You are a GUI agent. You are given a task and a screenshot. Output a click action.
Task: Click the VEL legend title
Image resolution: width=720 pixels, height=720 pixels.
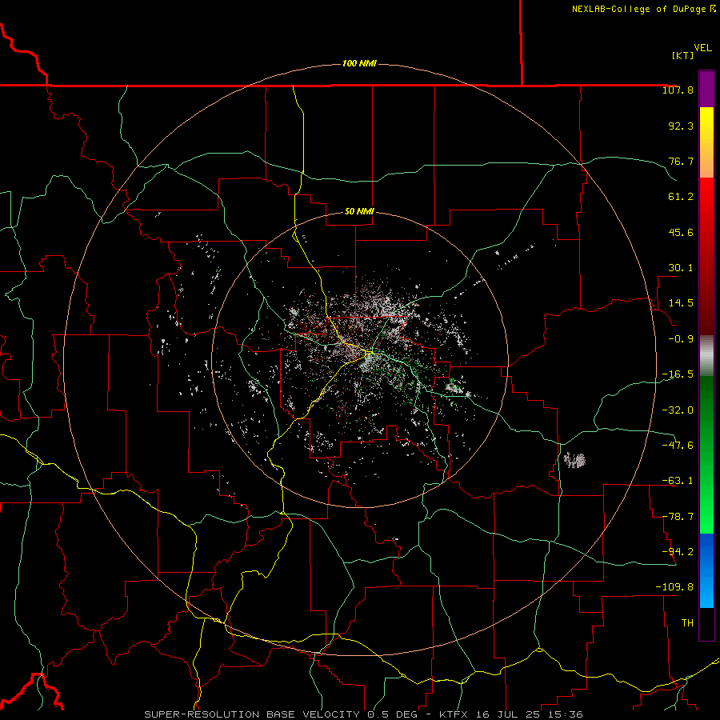[702, 48]
